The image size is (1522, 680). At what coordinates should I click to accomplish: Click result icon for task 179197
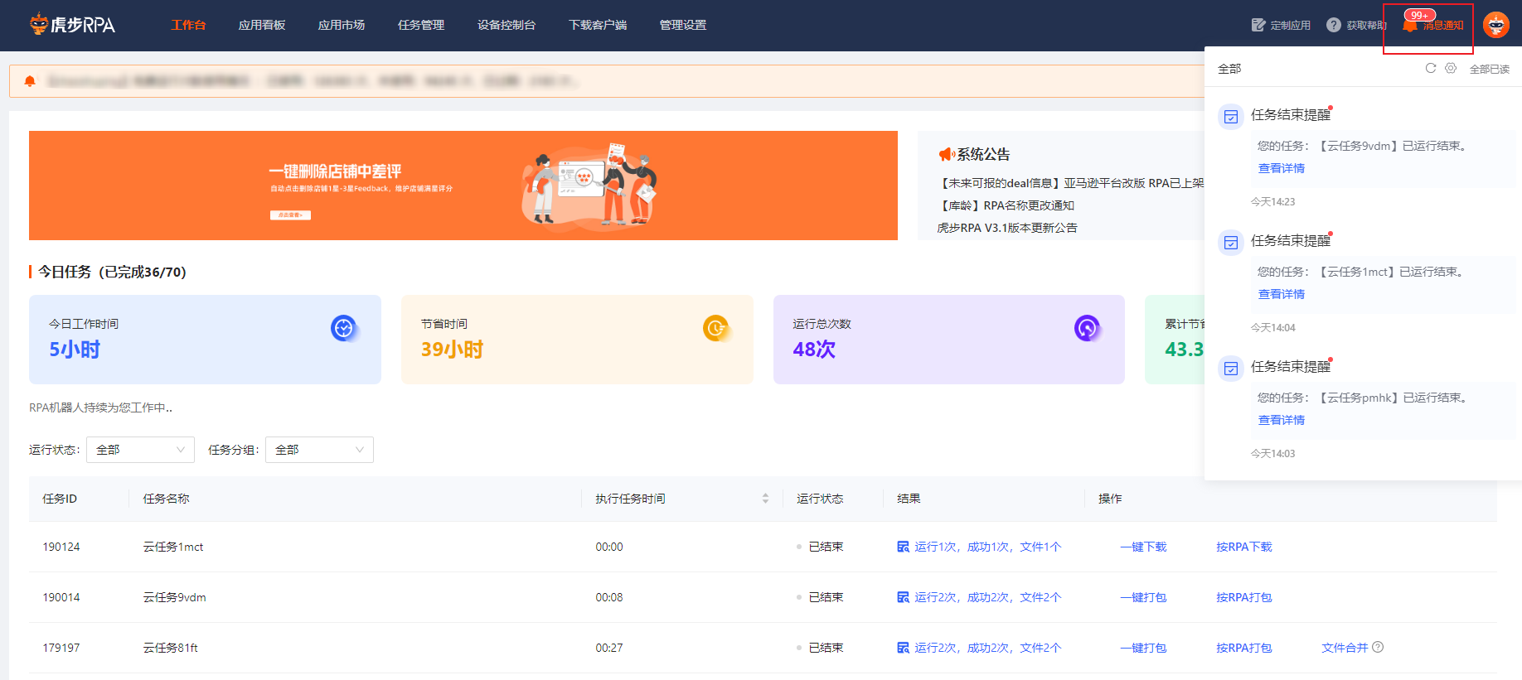point(904,648)
